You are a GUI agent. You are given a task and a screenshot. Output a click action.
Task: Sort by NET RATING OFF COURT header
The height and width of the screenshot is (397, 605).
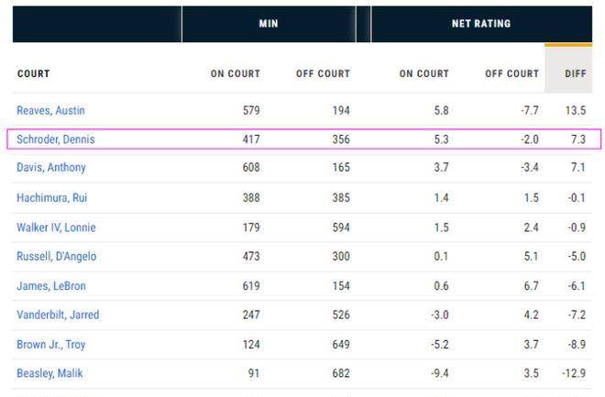point(511,73)
